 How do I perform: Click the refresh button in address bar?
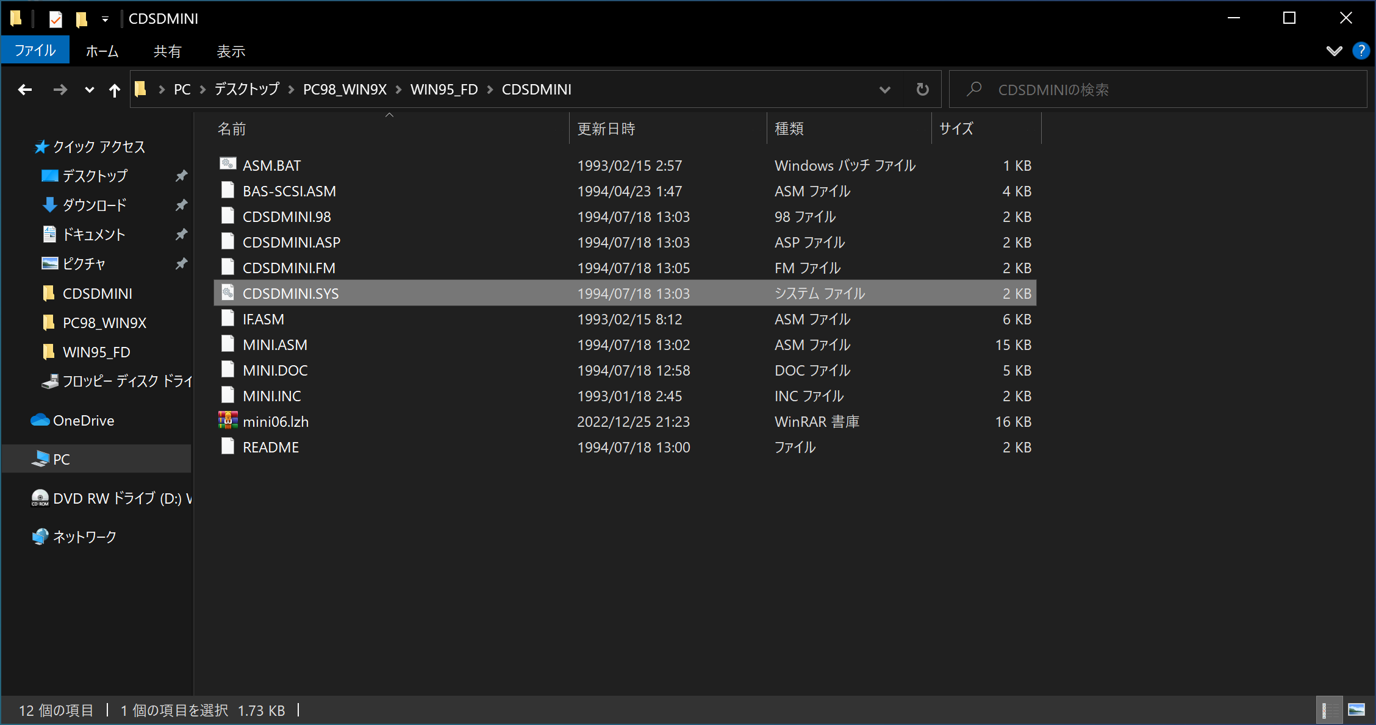point(922,90)
